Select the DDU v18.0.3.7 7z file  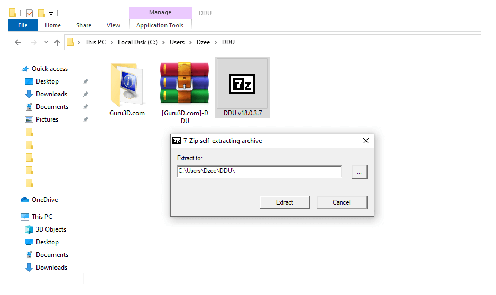click(x=242, y=88)
